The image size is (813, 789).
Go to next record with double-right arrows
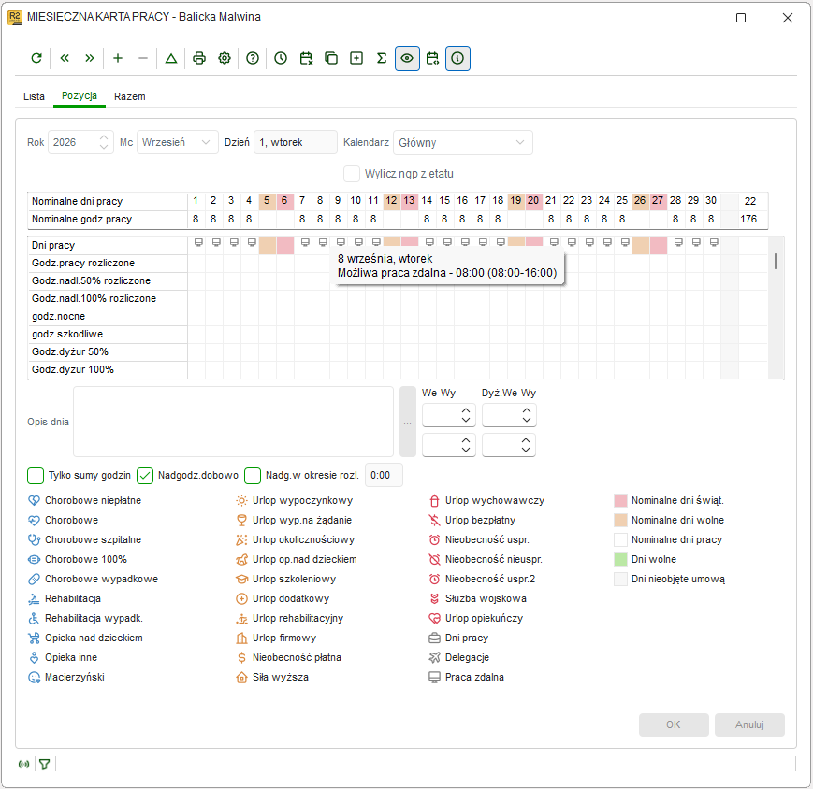coord(90,58)
